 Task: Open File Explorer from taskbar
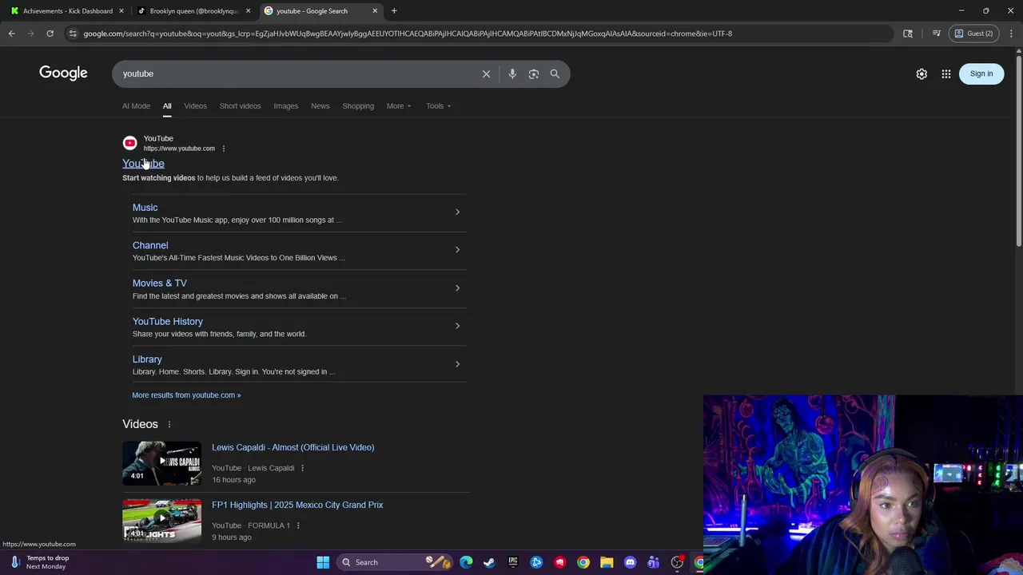[607, 562]
